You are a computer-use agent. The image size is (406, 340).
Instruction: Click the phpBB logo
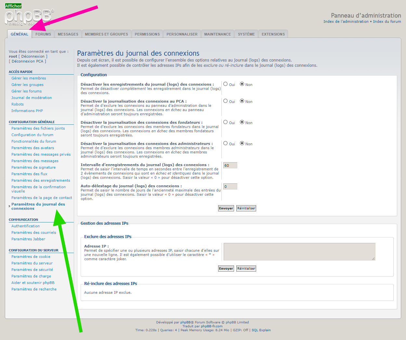[x=29, y=17]
